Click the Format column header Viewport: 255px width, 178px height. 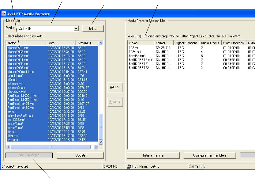coord(163,43)
